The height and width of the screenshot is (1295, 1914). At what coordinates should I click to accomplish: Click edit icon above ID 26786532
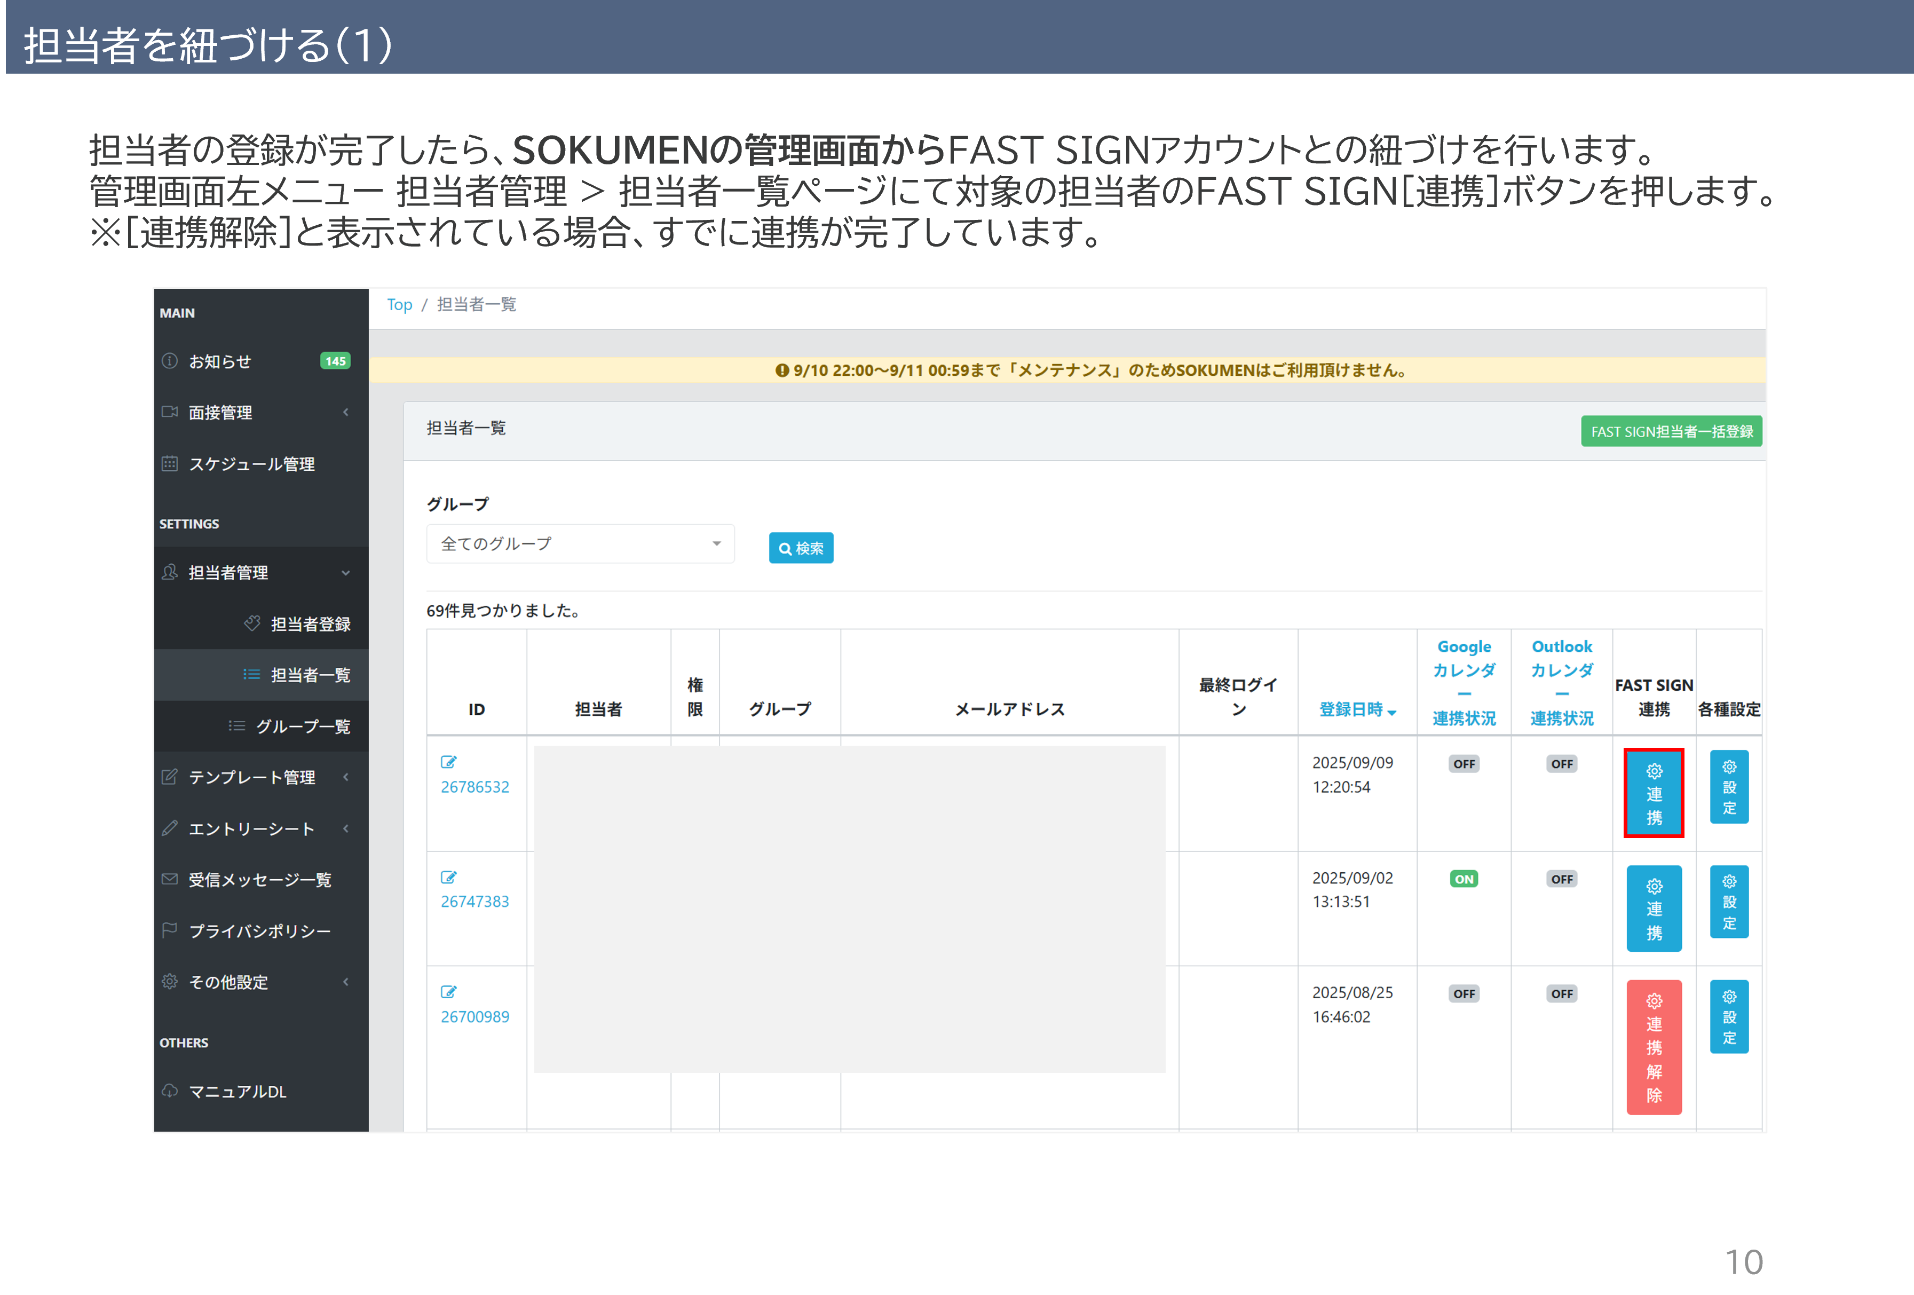448,762
